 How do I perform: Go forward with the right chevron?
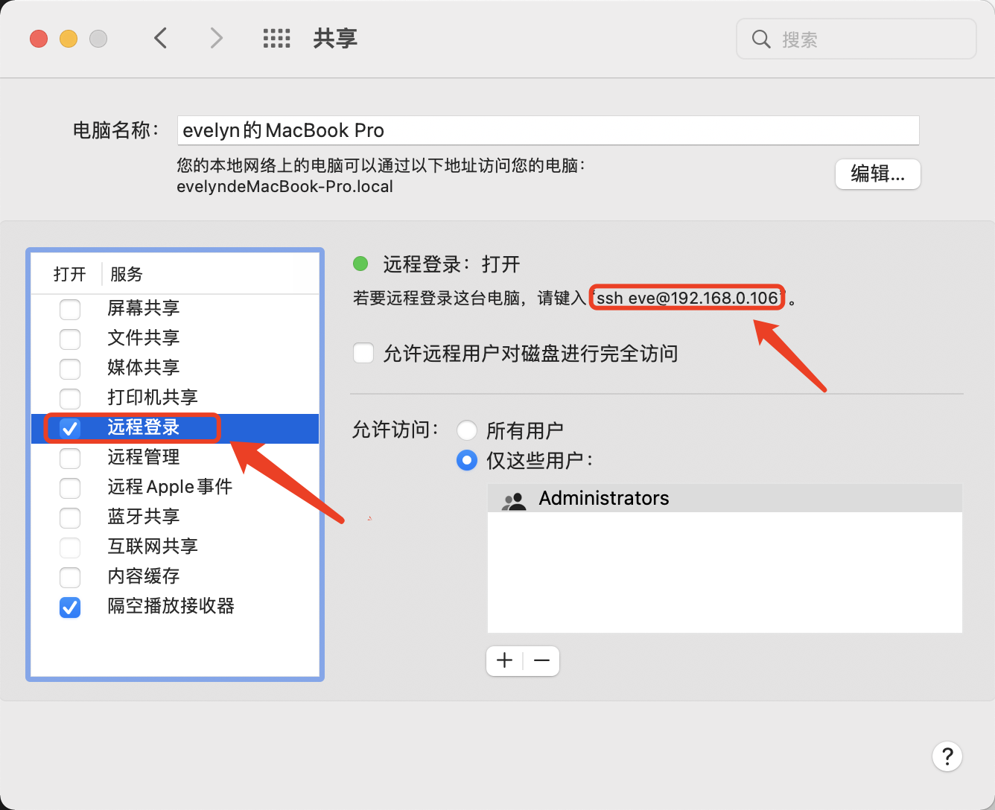216,38
